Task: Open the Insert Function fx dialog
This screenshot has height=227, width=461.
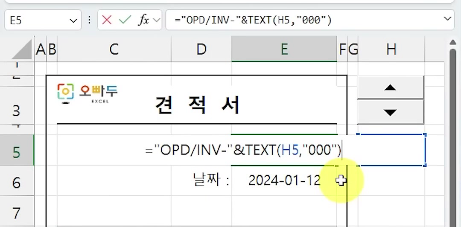Action: point(143,20)
